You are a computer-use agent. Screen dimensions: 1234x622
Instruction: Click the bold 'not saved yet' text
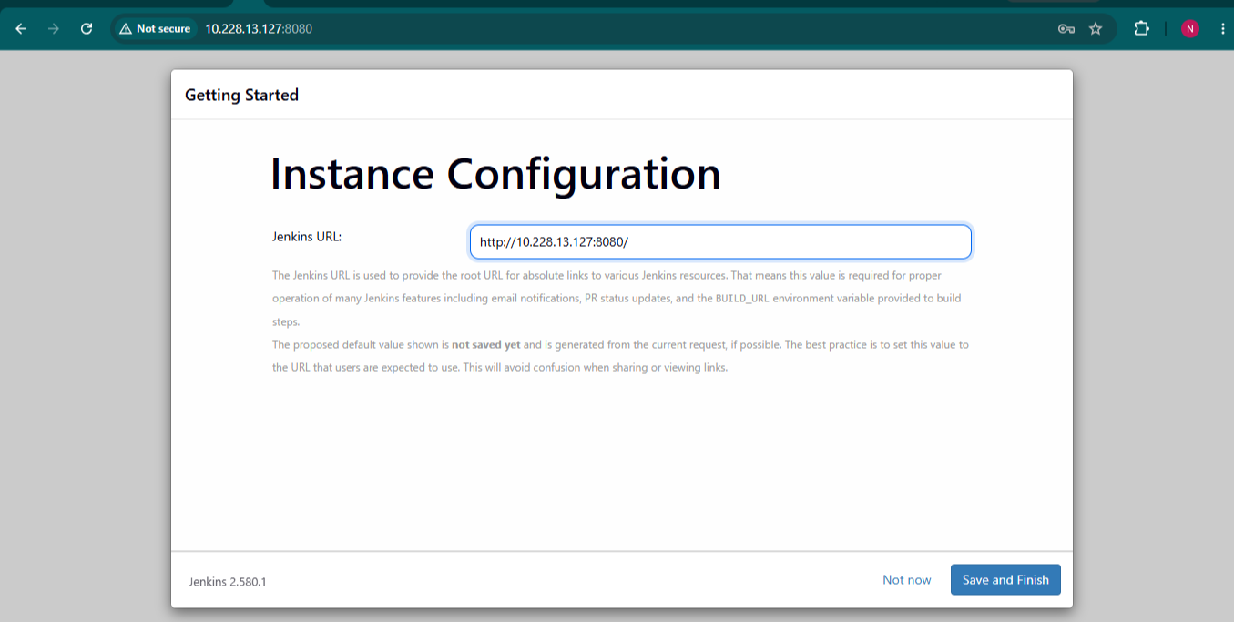[x=486, y=345]
